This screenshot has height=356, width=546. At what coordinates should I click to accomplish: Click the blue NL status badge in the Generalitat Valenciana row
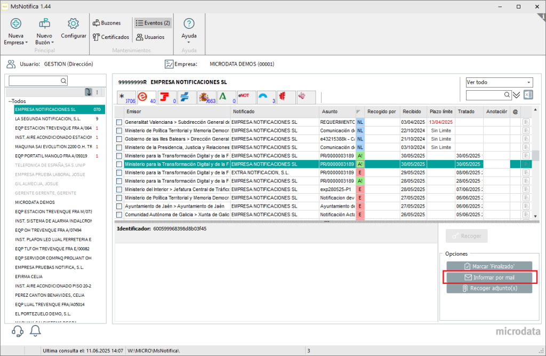360,122
